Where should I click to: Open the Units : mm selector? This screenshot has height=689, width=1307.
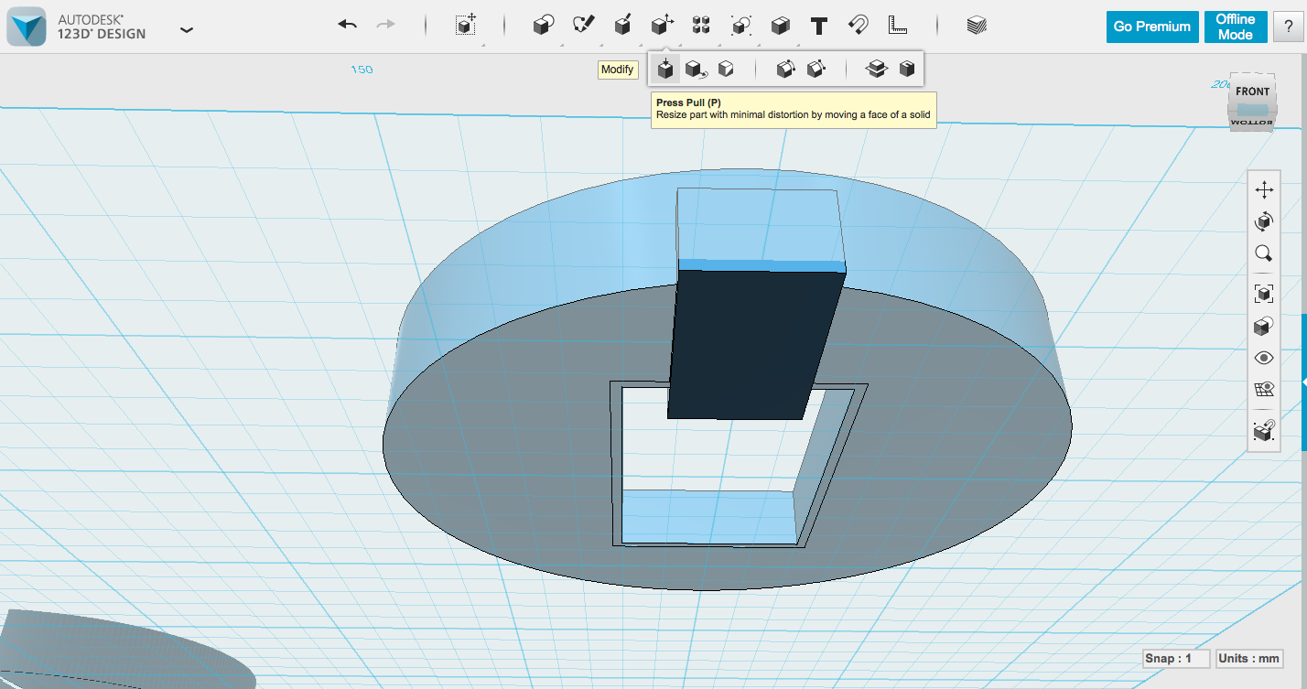pyautogui.click(x=1250, y=658)
